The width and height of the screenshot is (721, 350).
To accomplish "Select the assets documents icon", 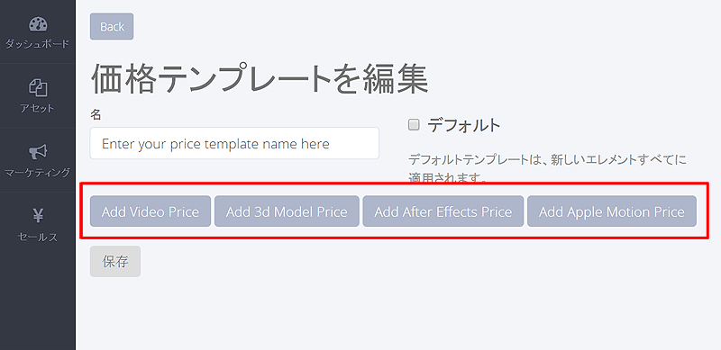I will click(x=38, y=88).
